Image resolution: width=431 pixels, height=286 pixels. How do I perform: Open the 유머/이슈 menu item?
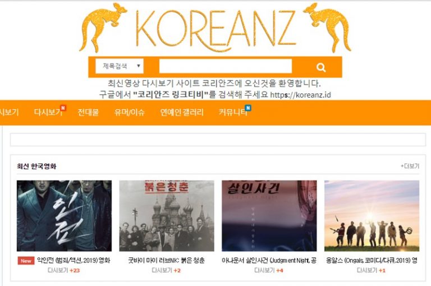pyautogui.click(x=129, y=112)
